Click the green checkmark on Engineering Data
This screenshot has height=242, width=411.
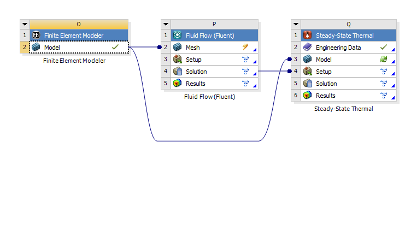coord(384,47)
